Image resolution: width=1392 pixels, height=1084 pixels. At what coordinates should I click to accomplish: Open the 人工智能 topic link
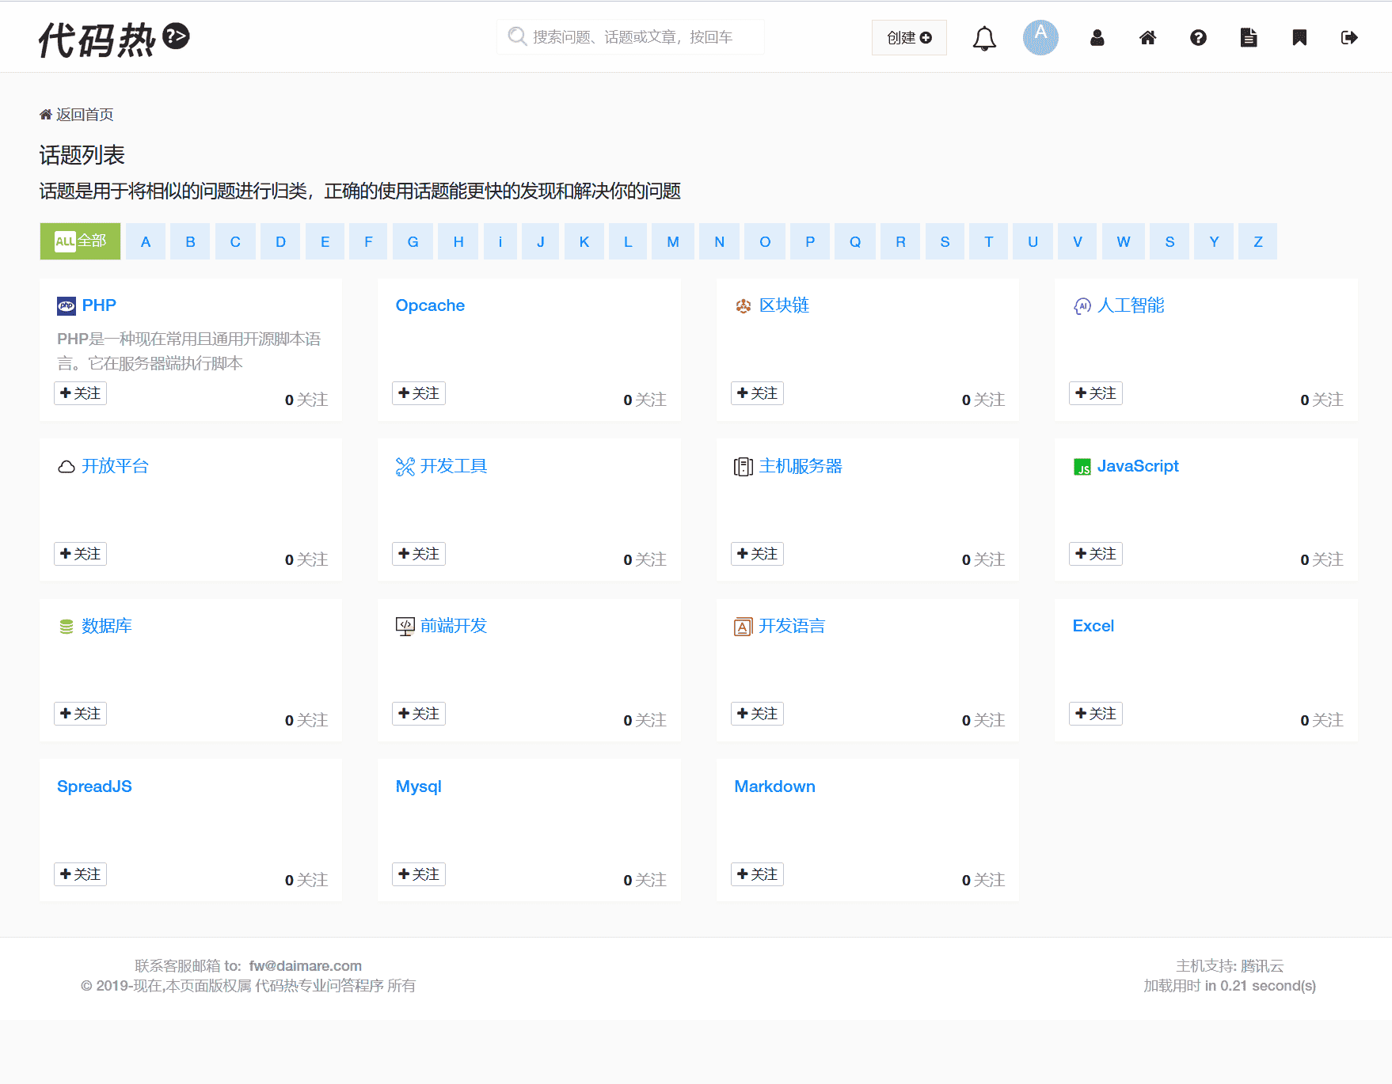(1130, 305)
